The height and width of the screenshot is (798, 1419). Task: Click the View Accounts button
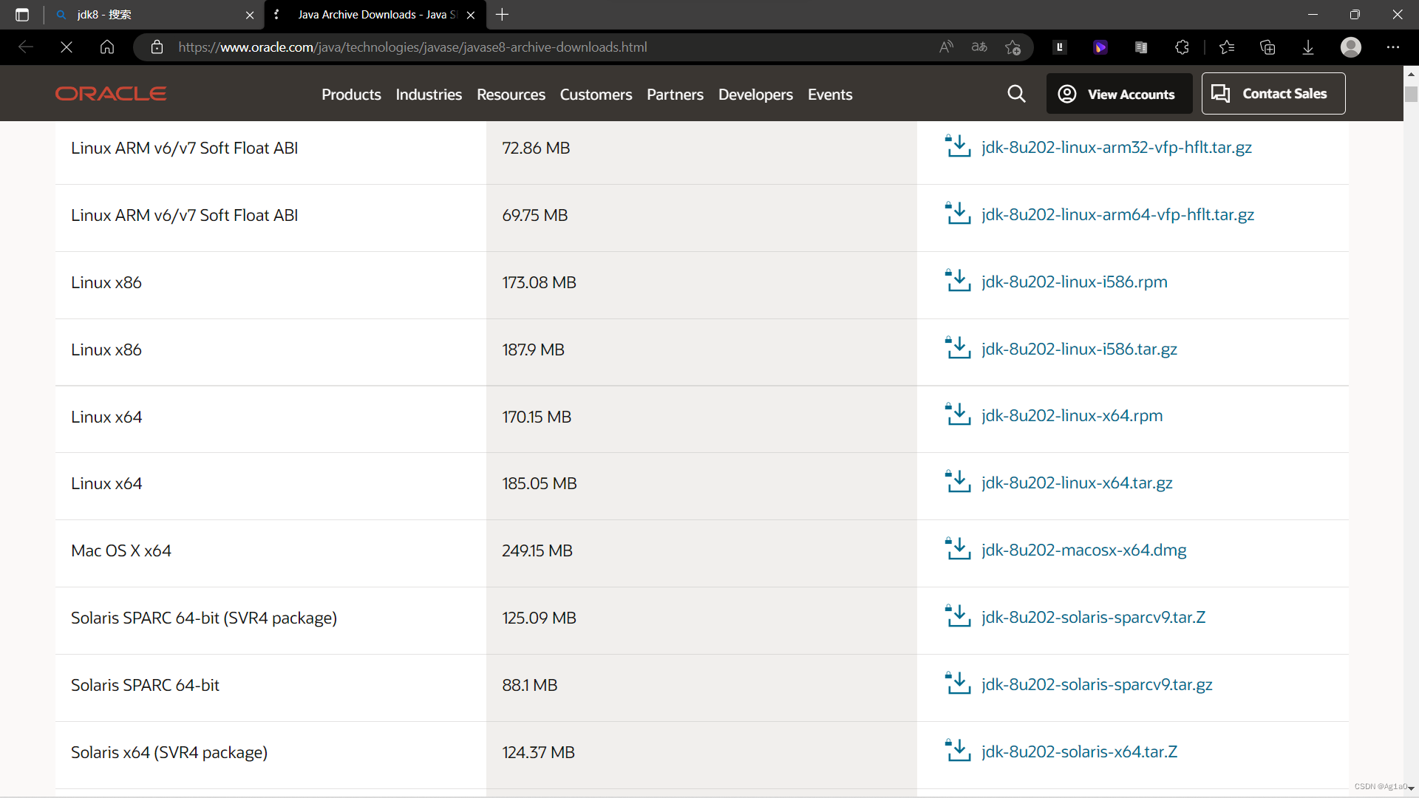click(1119, 94)
